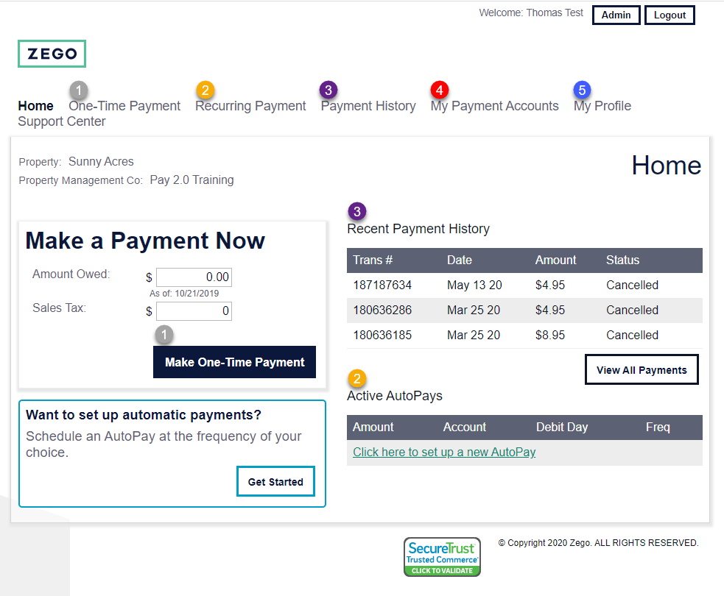This screenshot has height=596, width=724.
Task: Open My Payment Accounts
Action: 494,106
